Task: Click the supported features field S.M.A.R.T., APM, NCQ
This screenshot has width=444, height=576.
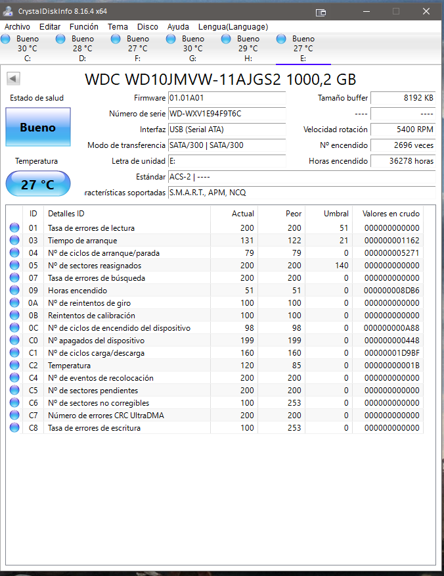Action: pyautogui.click(x=301, y=193)
